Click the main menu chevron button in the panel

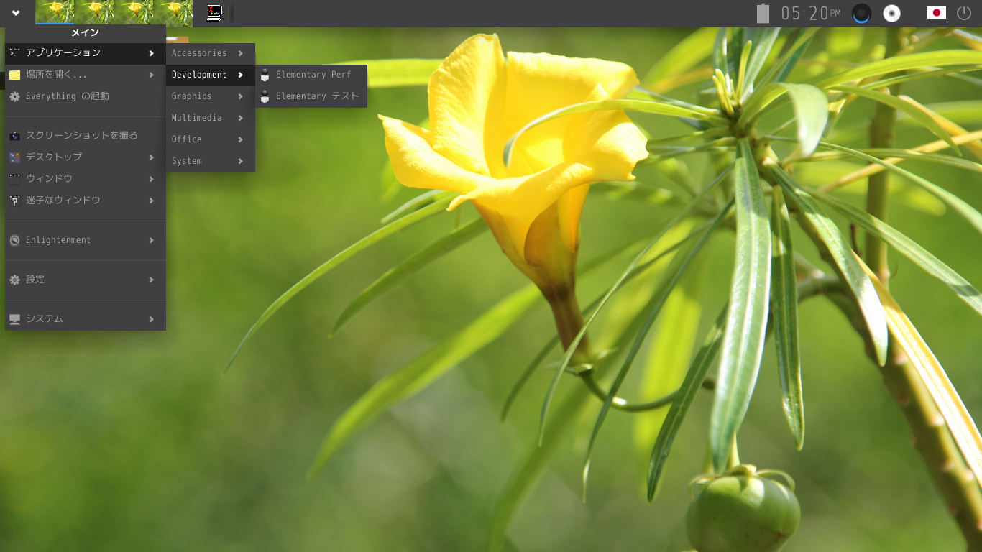click(x=16, y=13)
